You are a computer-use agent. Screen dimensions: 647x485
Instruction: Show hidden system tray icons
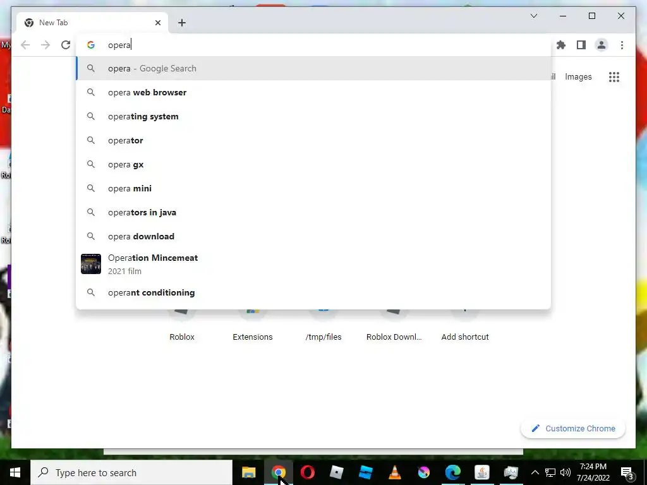tap(535, 472)
